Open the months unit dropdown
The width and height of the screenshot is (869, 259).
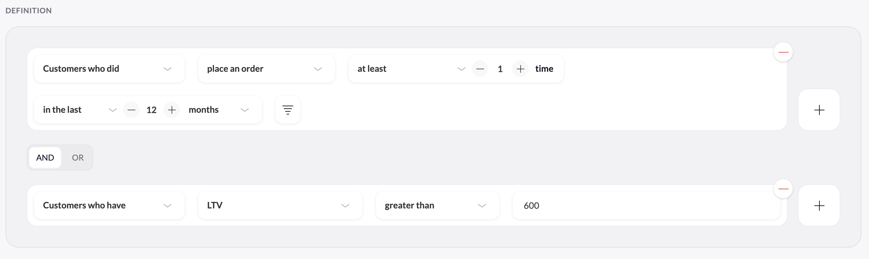click(219, 110)
